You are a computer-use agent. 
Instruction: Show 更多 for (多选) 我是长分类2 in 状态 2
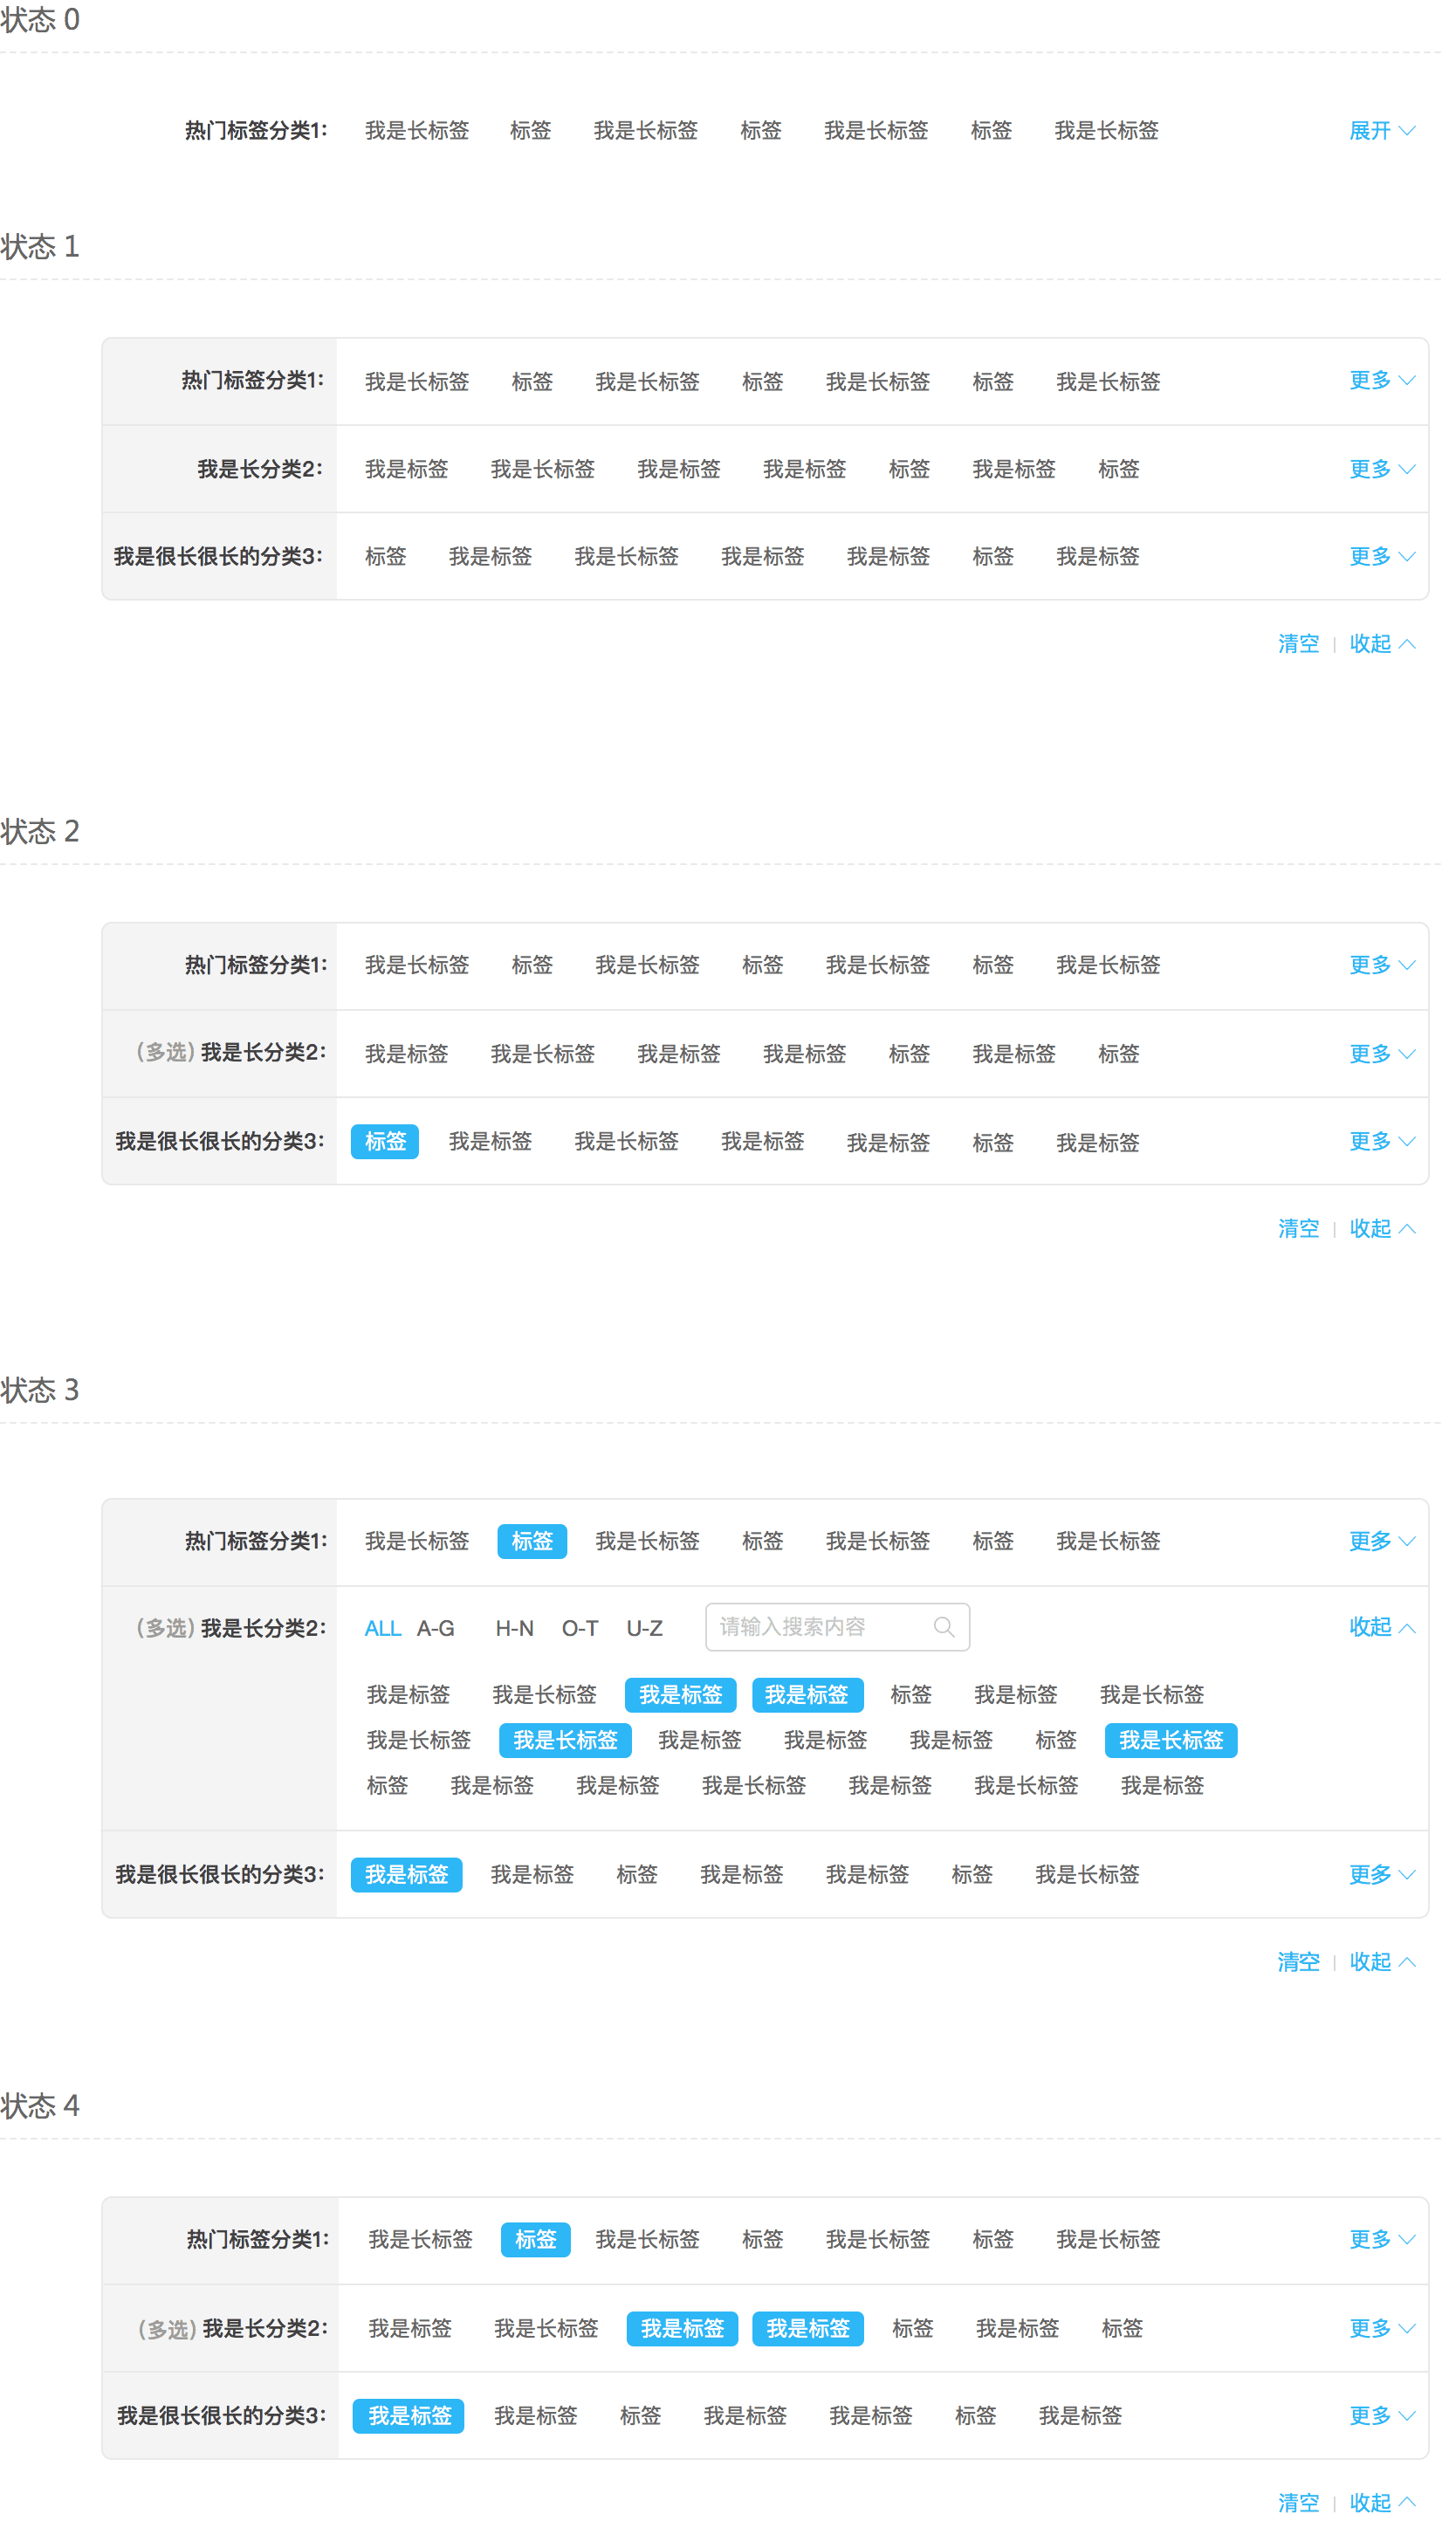pos(1382,1054)
